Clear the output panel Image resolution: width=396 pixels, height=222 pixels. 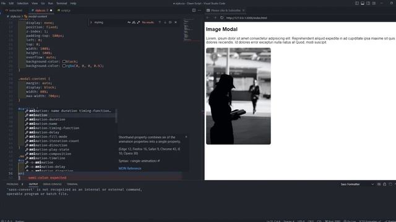[379, 184]
